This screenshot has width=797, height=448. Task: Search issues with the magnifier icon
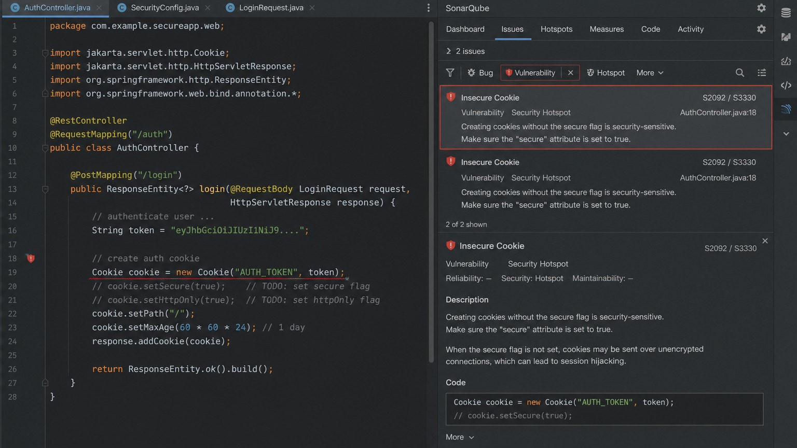[740, 73]
